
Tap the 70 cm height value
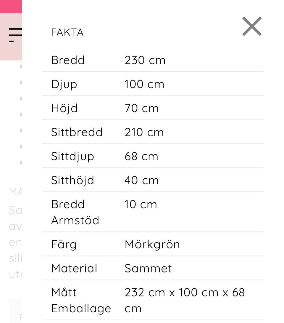tap(142, 108)
